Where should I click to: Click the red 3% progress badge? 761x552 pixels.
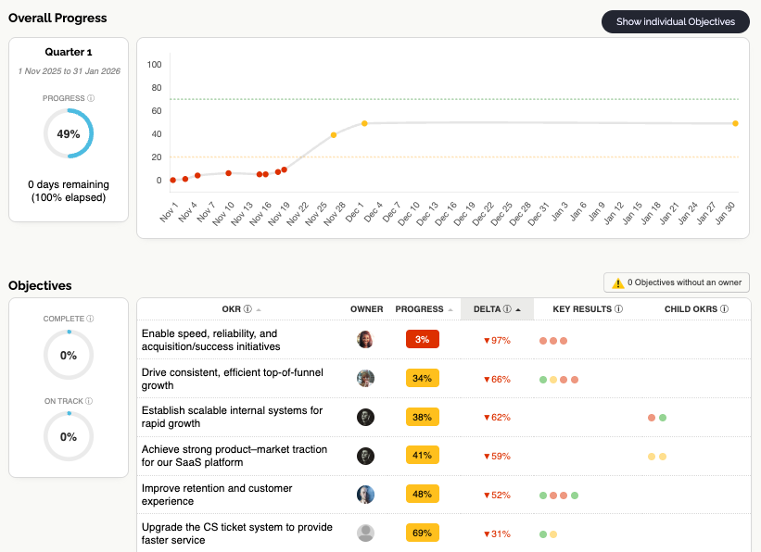(423, 339)
